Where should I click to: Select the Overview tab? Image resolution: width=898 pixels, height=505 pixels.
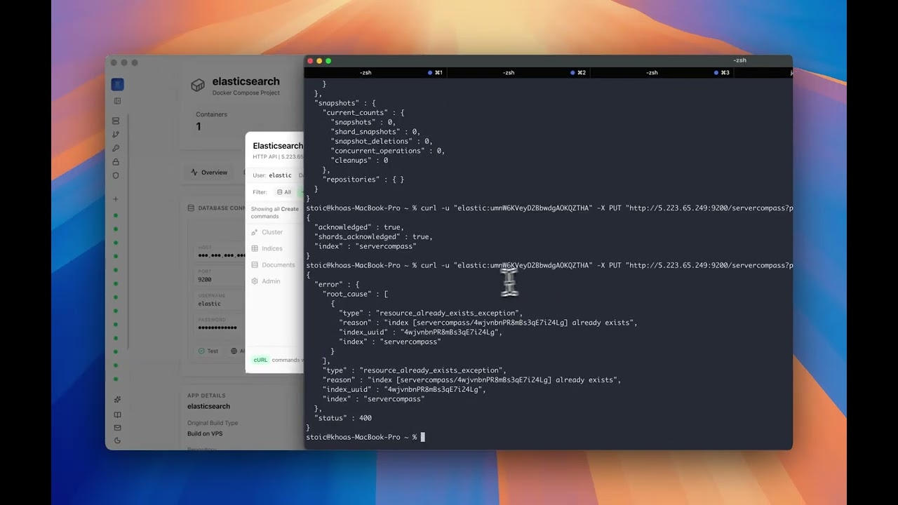209,173
